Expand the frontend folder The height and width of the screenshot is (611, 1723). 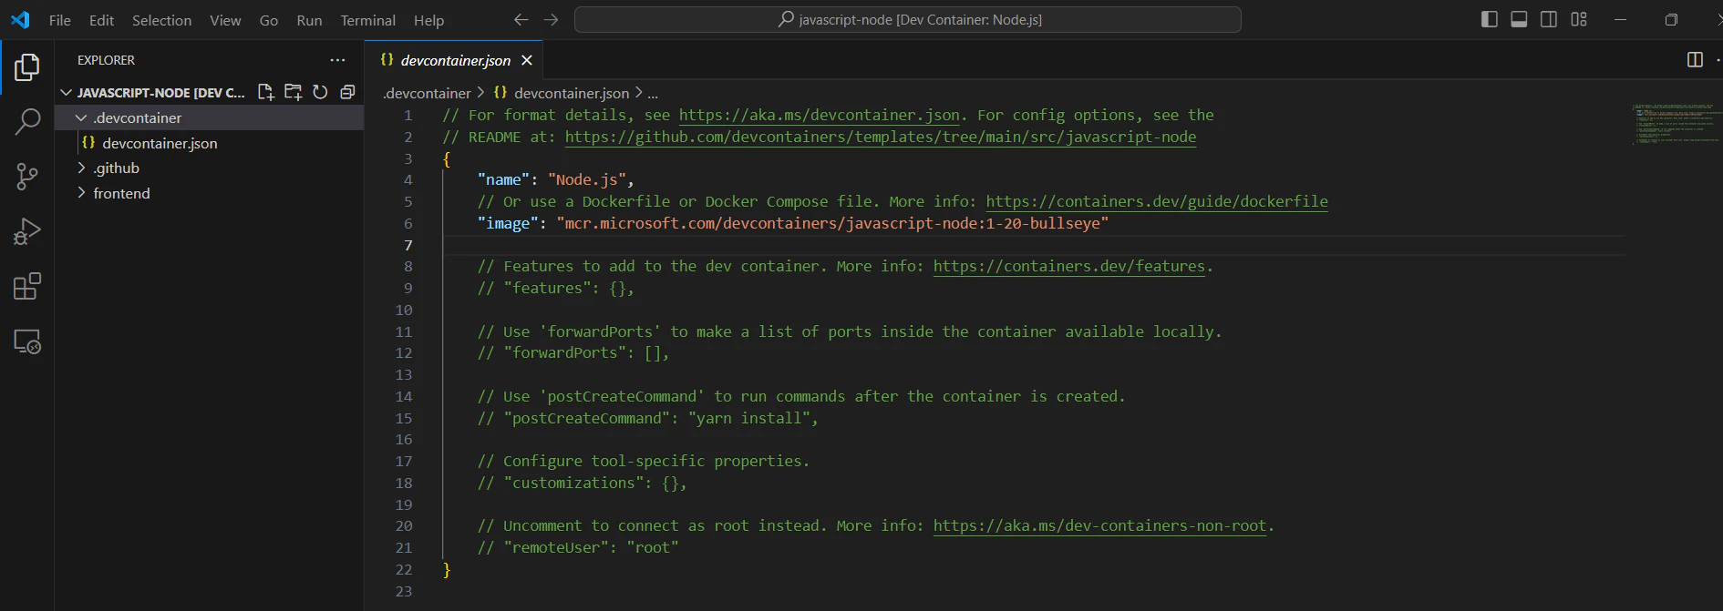coord(81,193)
